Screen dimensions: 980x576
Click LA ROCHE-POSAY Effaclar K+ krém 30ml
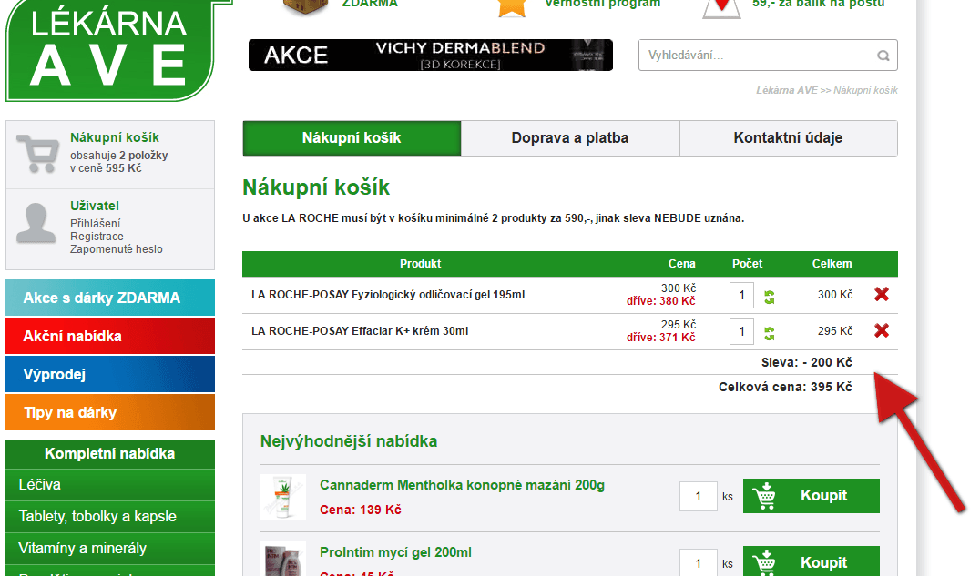(360, 331)
